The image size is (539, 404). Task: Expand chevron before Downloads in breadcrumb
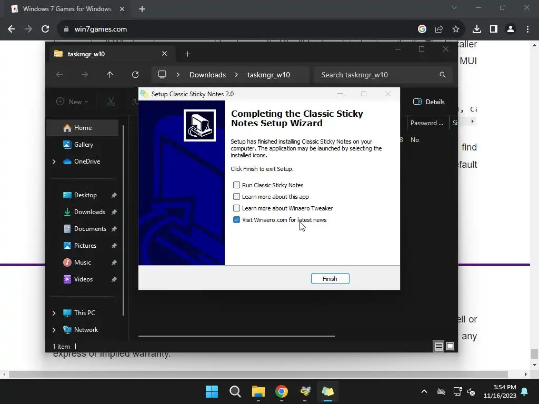tap(178, 75)
